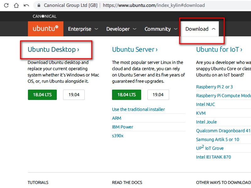Expand the Enterprise menu

[83, 29]
